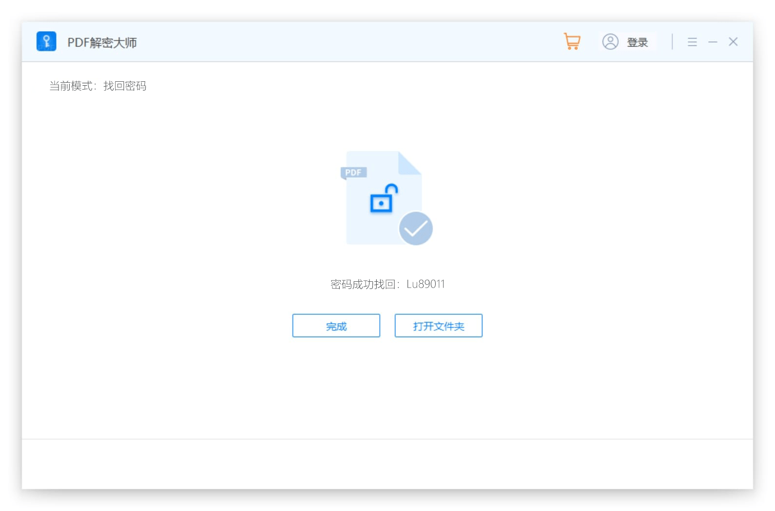The height and width of the screenshot is (511, 775).
Task: Click the 当前模式 label
Action: coord(71,86)
